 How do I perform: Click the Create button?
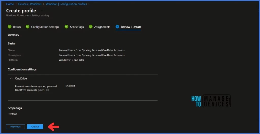point(35,127)
